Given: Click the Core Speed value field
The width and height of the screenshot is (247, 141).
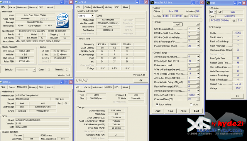Looking at the screenshot, I should click(x=24, y=51).
